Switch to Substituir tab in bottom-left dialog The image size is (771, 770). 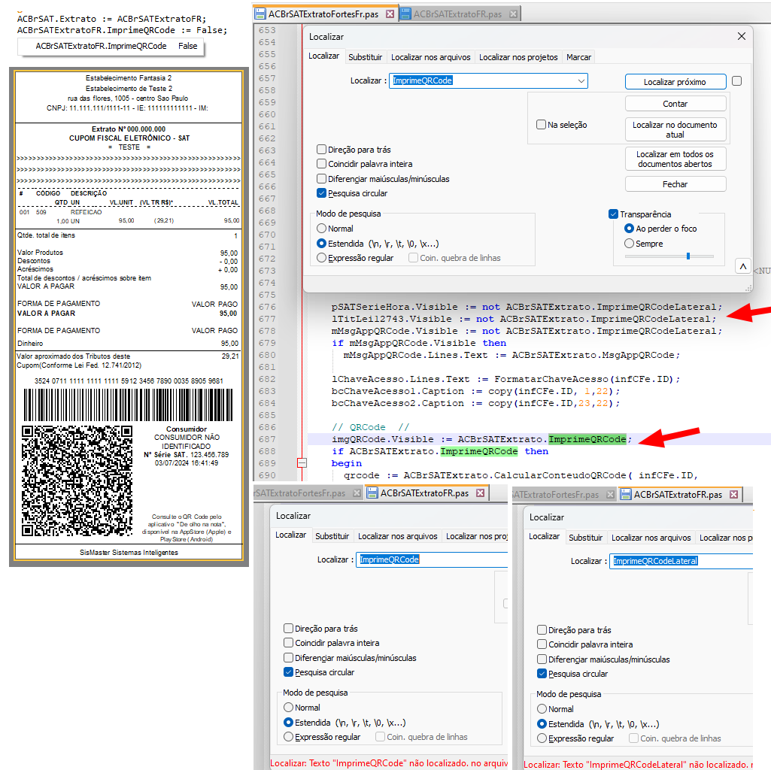[x=332, y=536]
